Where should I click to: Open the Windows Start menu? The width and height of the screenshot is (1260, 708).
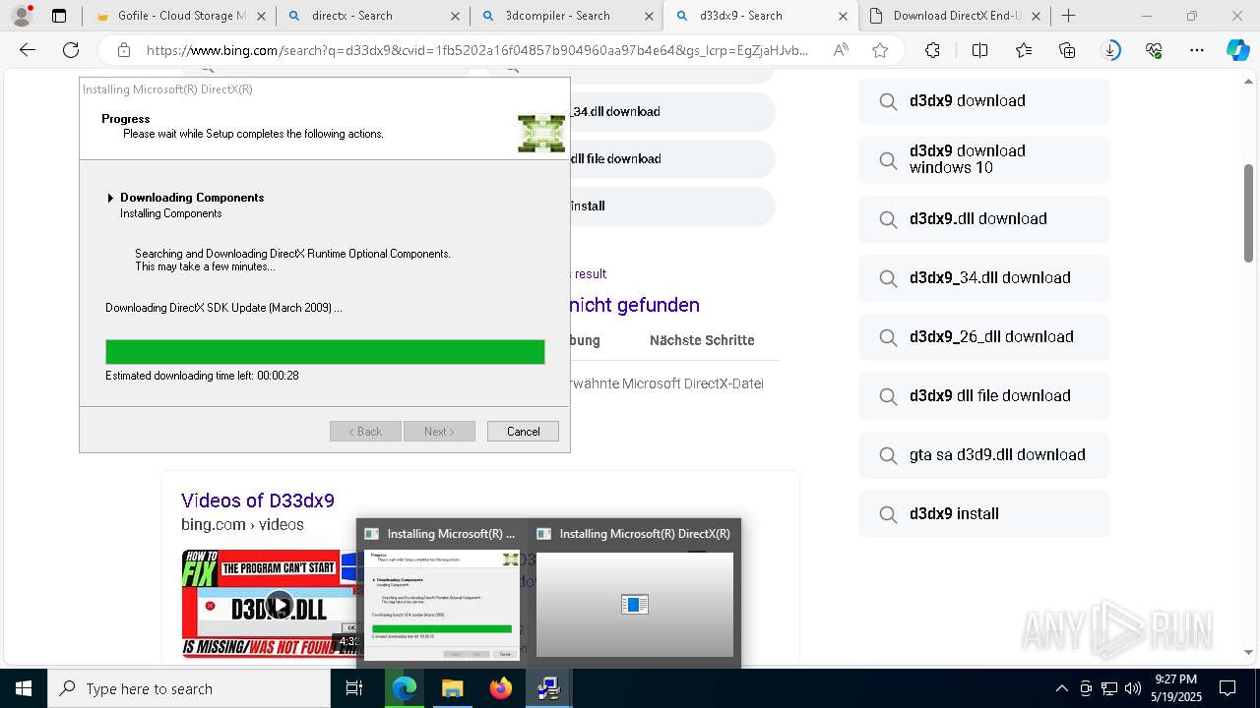[x=24, y=688]
